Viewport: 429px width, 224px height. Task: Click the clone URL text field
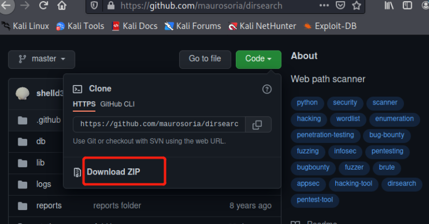tap(159, 124)
